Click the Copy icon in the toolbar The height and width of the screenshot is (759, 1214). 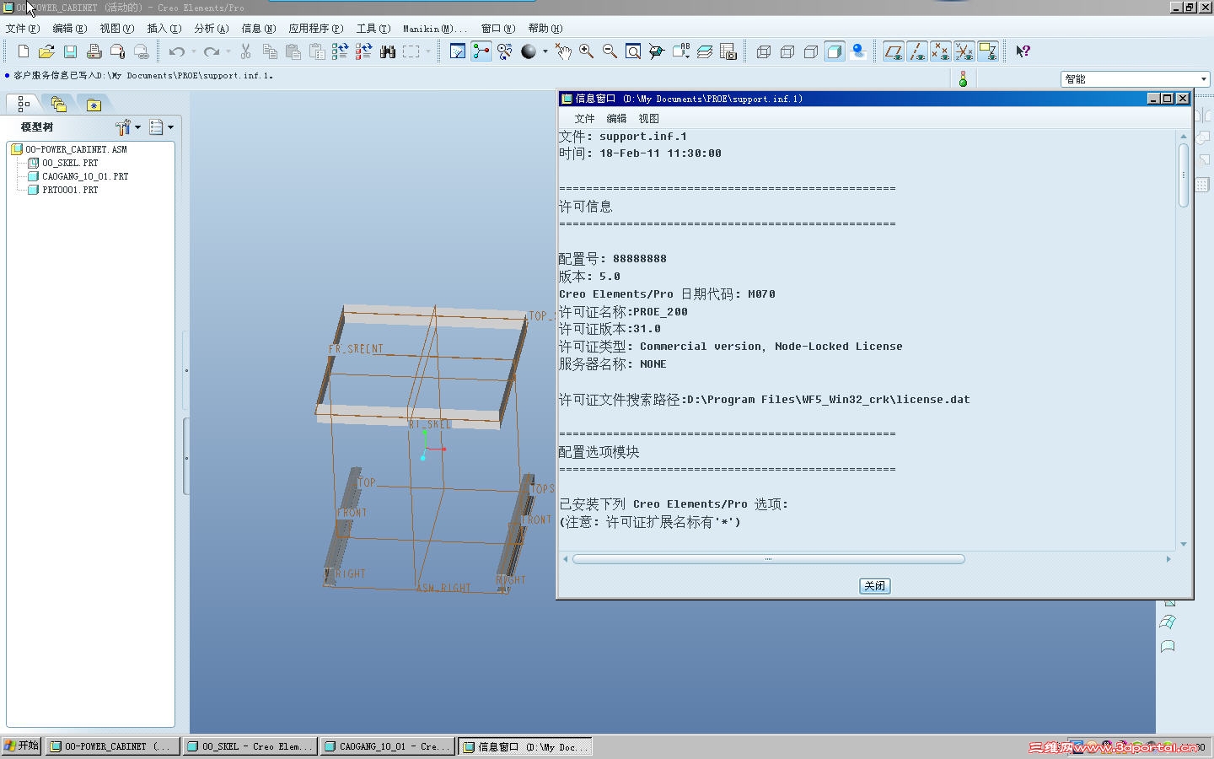point(270,51)
